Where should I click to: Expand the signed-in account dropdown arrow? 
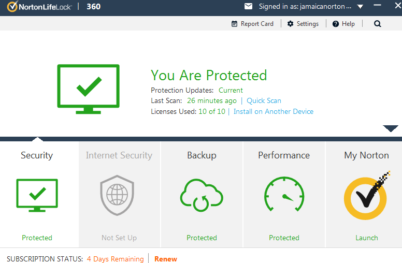[360, 6]
